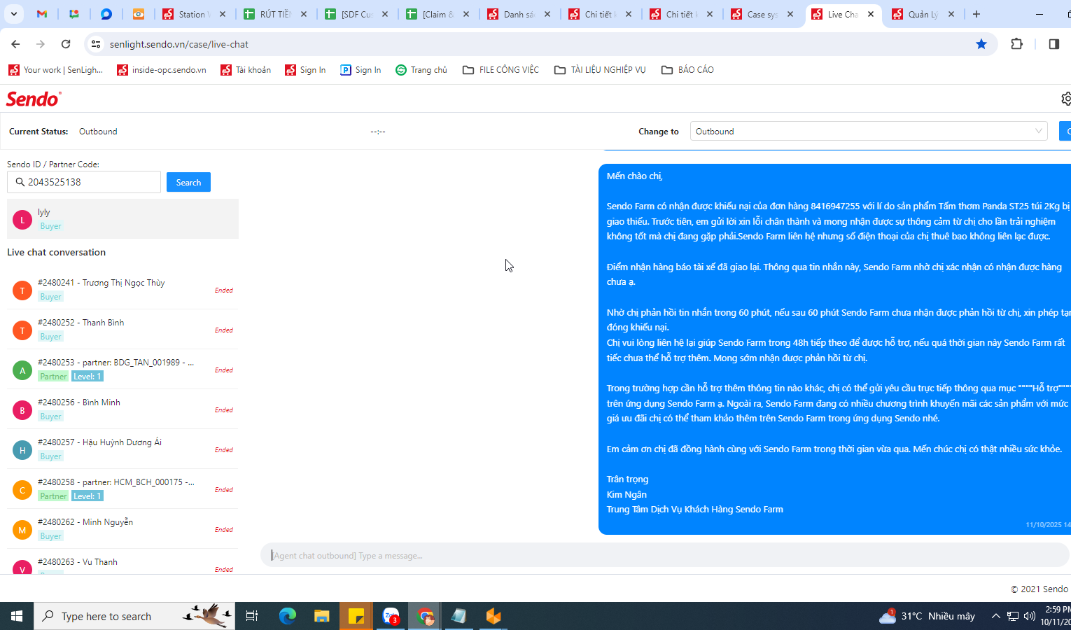Click the browser address bar URL

(179, 44)
